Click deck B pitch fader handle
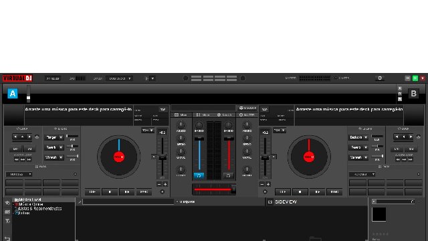The width and height of the screenshot is (428, 241). coord(265,157)
